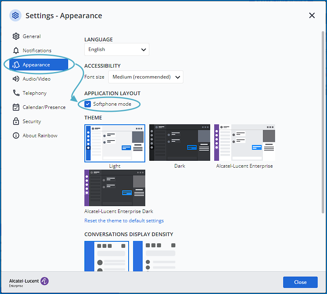Click the Calendar/Presence calendar icon
Image resolution: width=327 pixels, height=294 pixels.
point(16,107)
